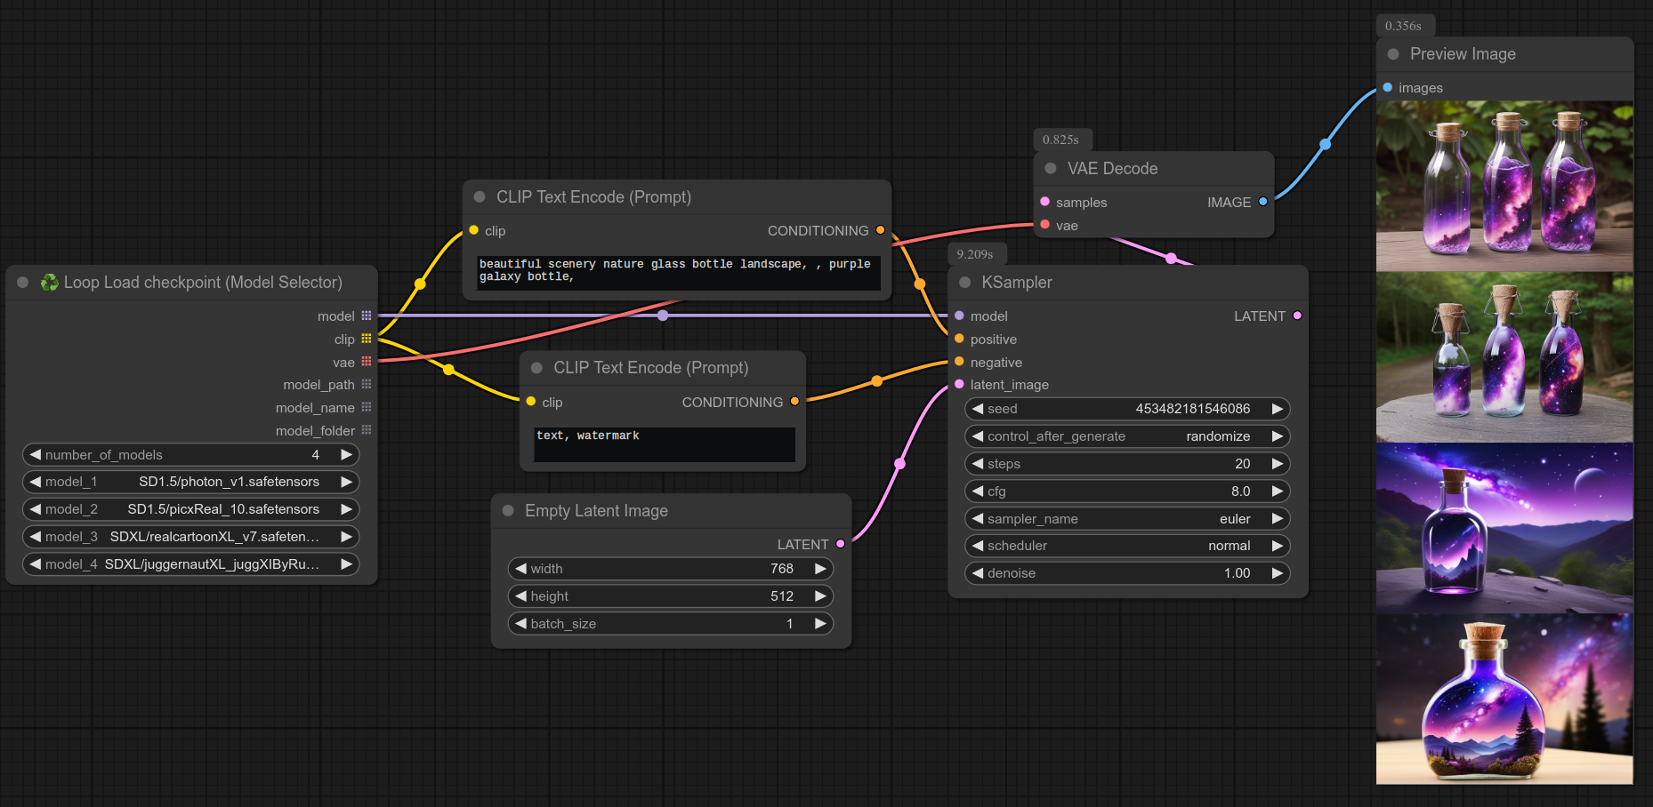
Task: Click the recycle icon on Loop Load checkpoint header
Action: [50, 282]
